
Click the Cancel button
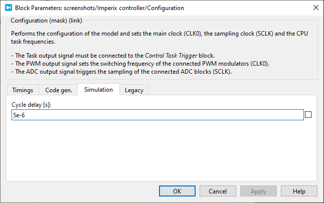coord(218,191)
